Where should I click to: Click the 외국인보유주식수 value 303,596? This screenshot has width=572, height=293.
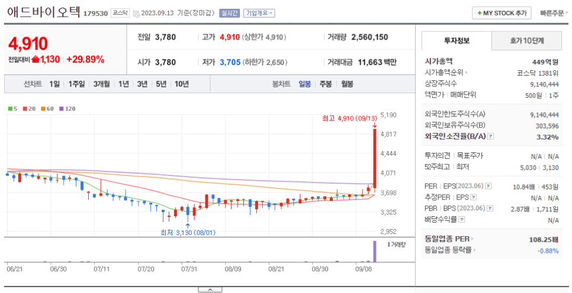coord(547,126)
